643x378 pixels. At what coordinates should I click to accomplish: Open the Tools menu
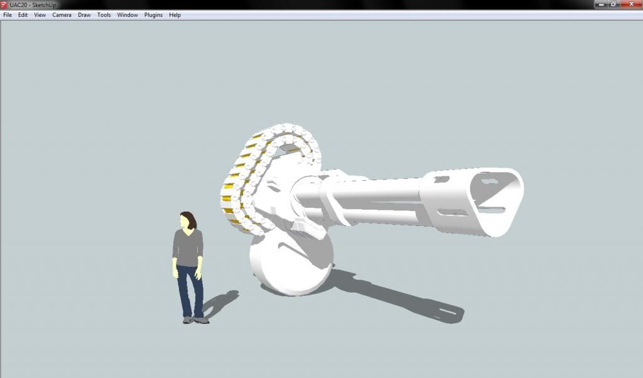pyautogui.click(x=104, y=15)
